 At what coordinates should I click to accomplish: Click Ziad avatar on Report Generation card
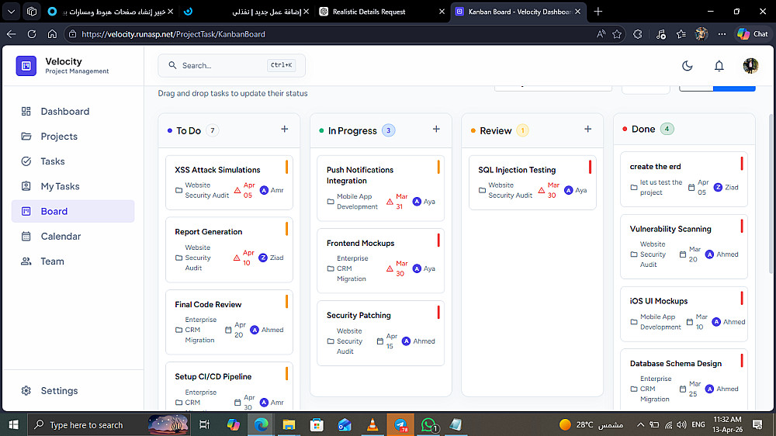pyautogui.click(x=263, y=258)
